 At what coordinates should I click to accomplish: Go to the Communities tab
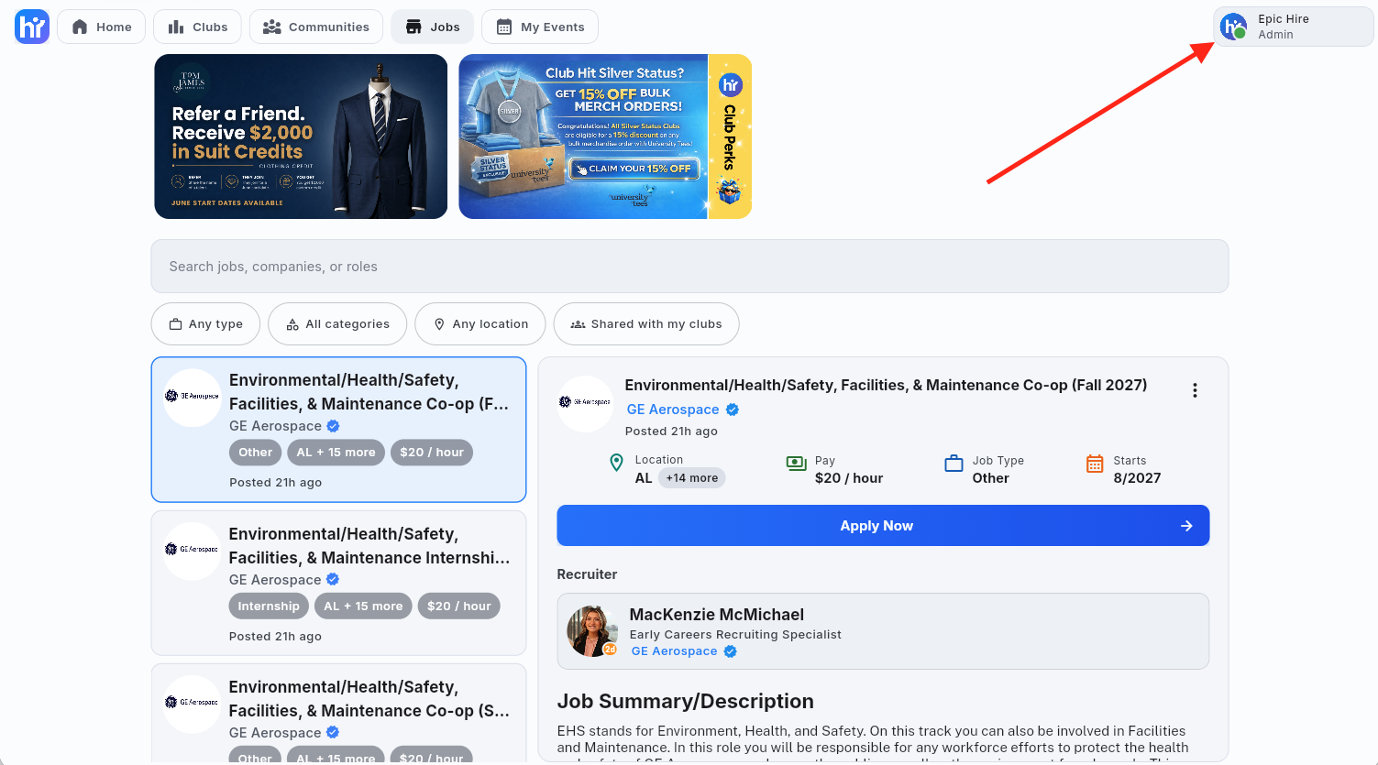click(x=315, y=27)
